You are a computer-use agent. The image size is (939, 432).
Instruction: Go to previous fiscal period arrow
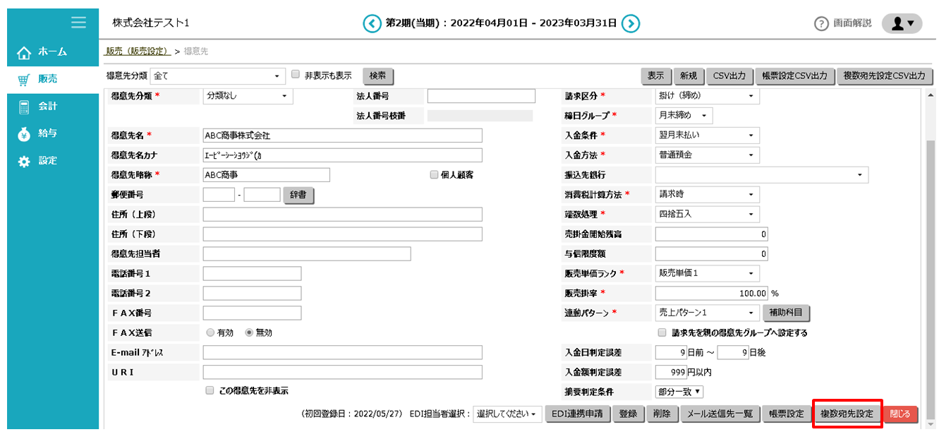[371, 24]
